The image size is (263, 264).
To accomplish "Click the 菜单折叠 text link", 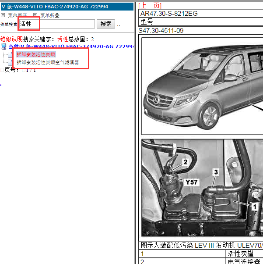I will click(50, 15).
